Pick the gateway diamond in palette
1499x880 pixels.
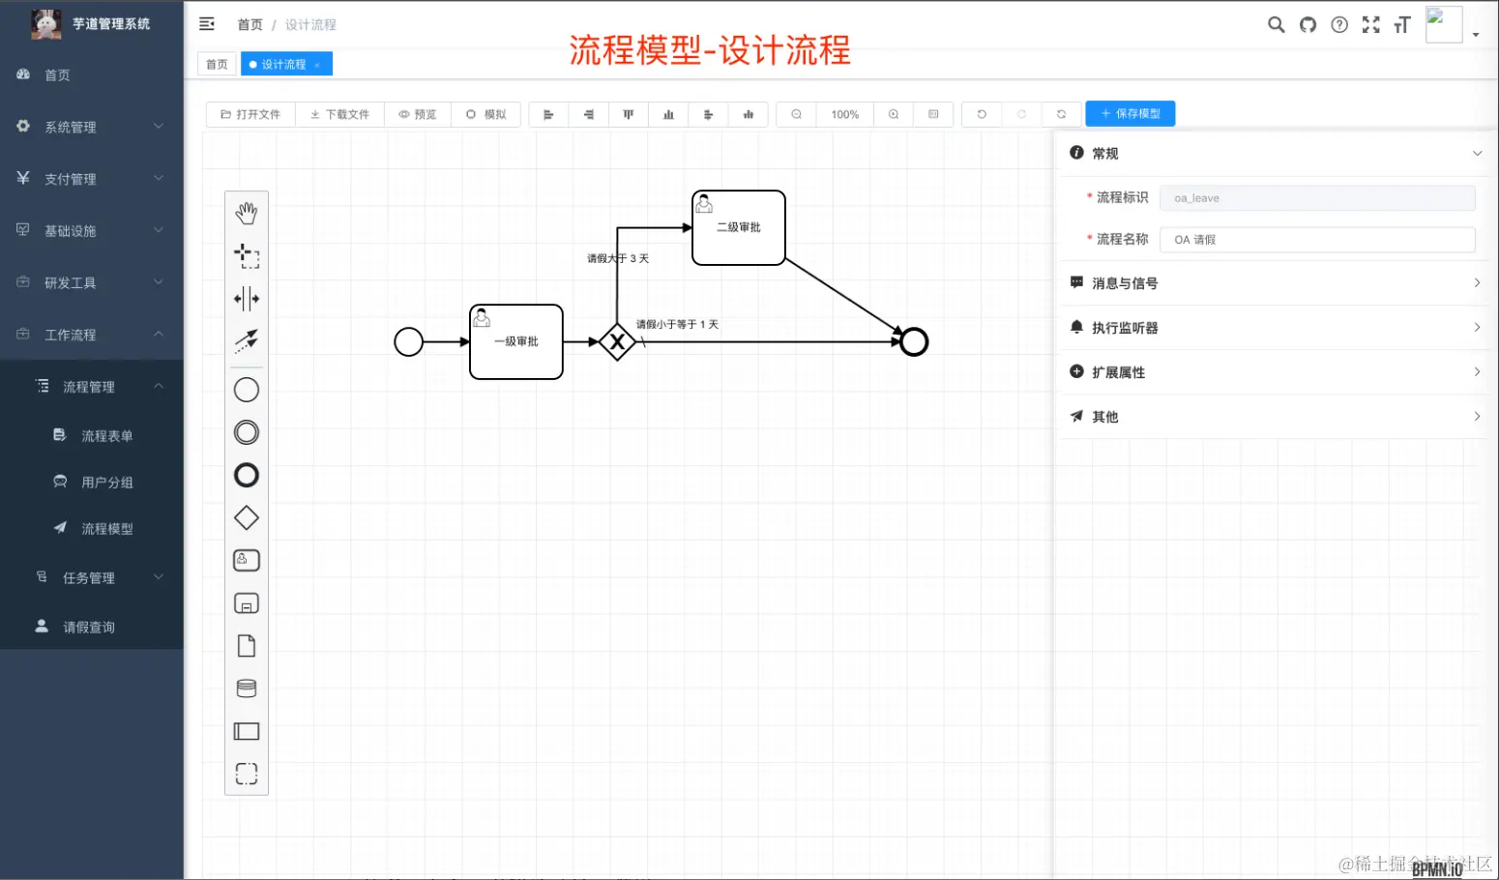tap(247, 518)
